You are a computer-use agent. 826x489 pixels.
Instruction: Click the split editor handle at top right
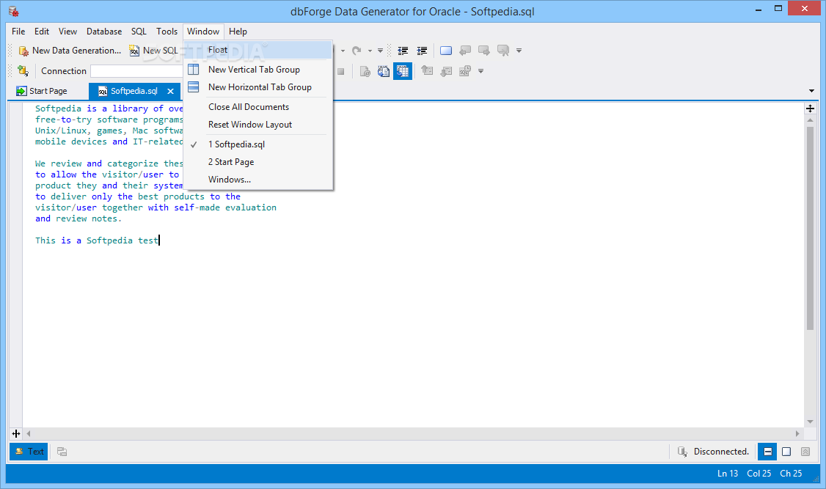click(810, 109)
